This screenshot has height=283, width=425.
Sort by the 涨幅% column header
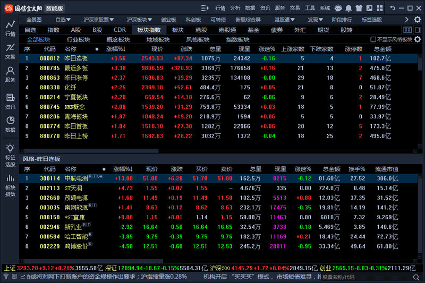click(115, 49)
